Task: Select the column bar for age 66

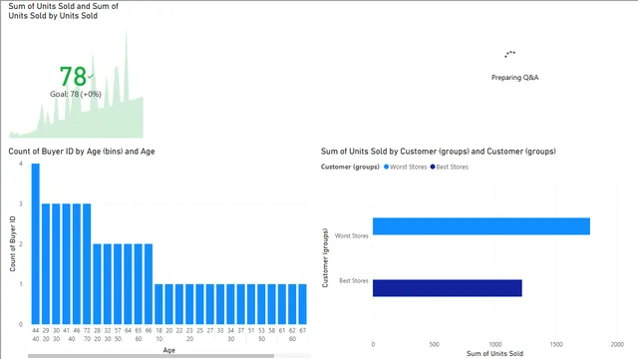Action: point(149,284)
